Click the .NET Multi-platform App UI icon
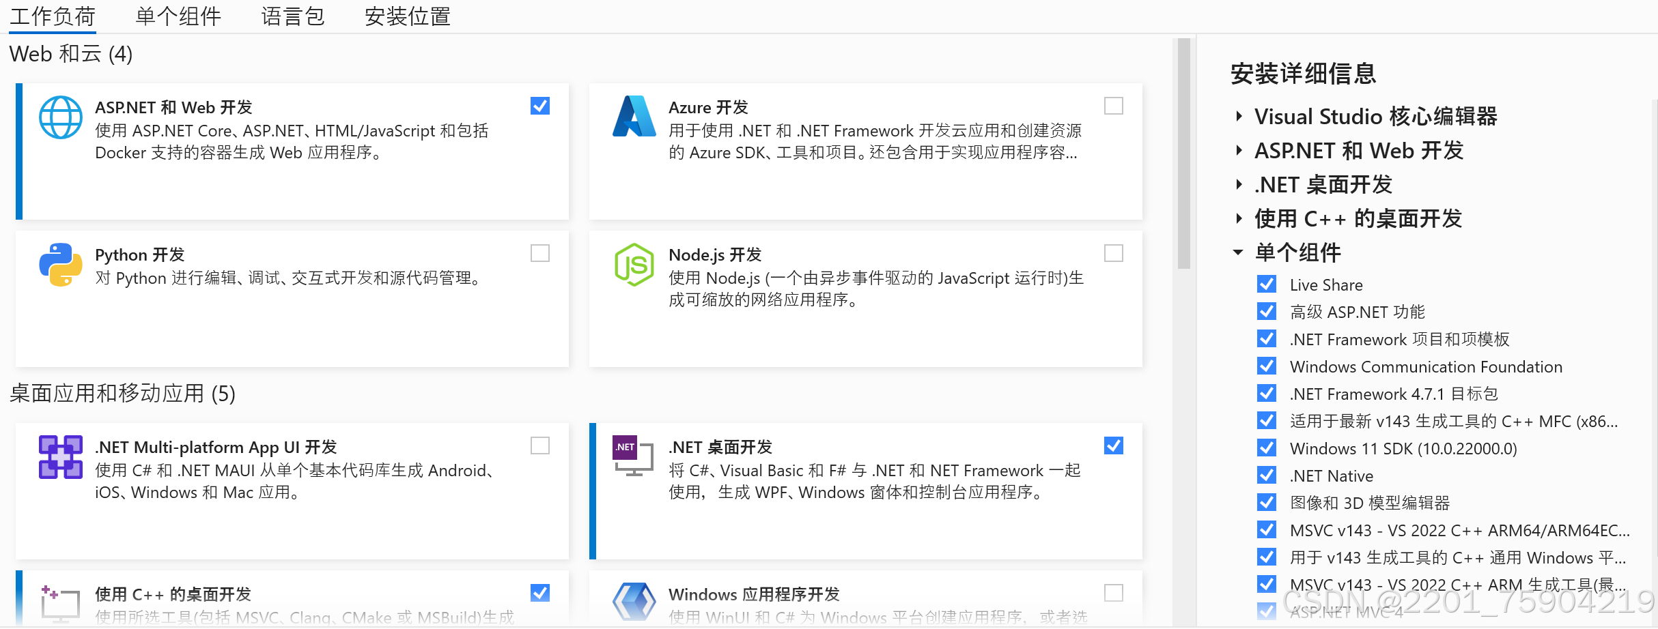The width and height of the screenshot is (1658, 629). [x=60, y=457]
